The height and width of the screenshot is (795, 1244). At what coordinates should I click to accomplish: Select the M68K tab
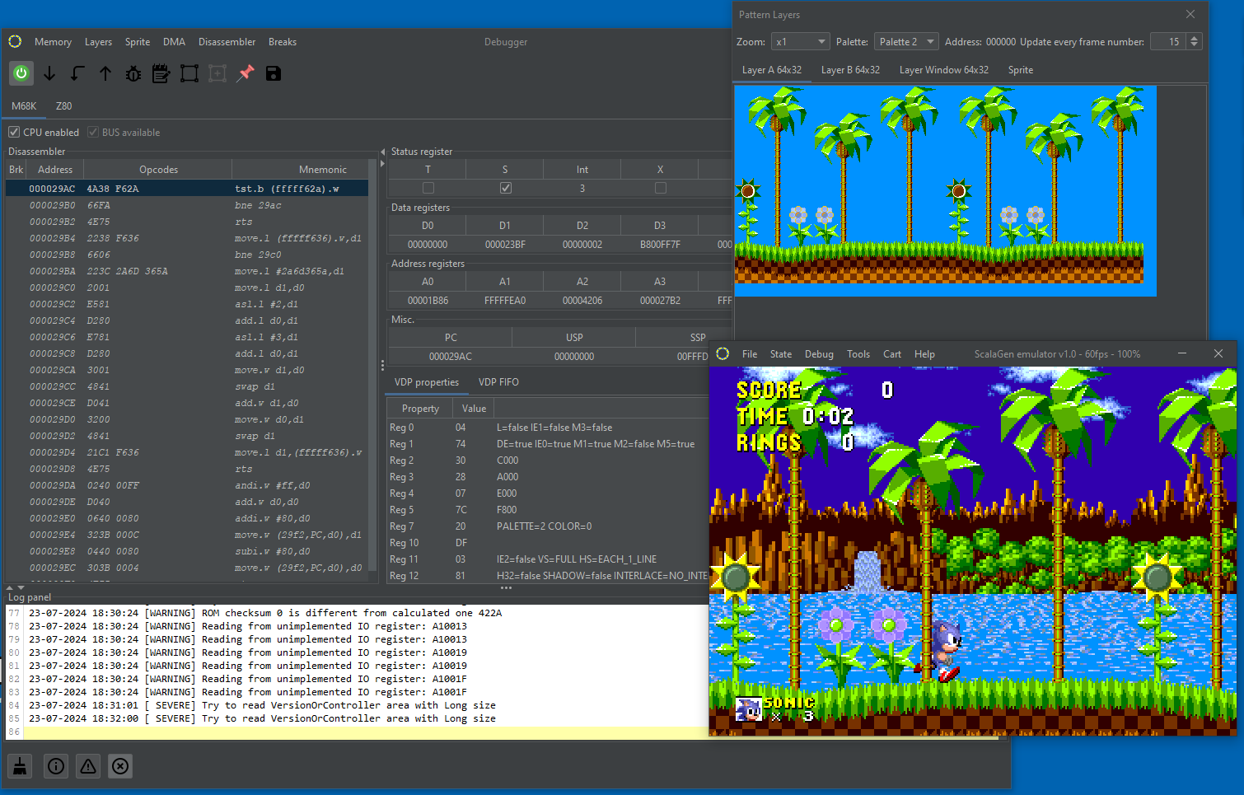24,105
